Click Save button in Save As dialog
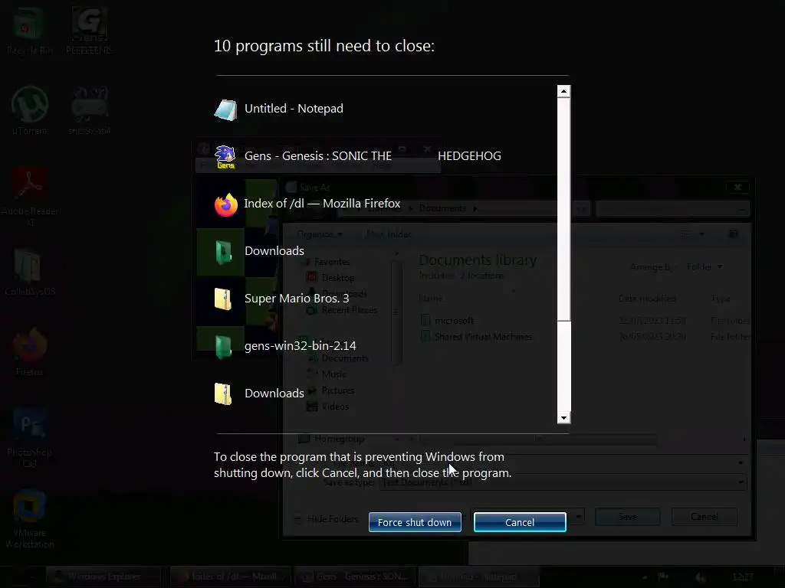Screen dimensions: 785x588 tap(627, 517)
